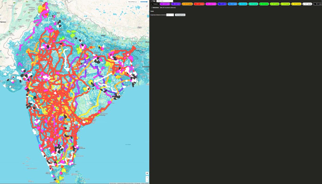Click the pencil icon on tag 25-12
Screen dimensions: 322x184
(207, 4)
